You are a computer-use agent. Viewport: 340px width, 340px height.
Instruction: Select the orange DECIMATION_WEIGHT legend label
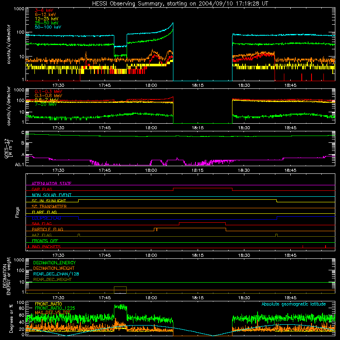click(54, 268)
